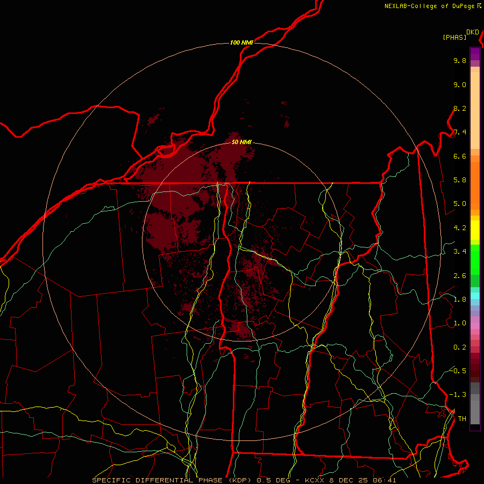Click the 8.2 legend value

pyautogui.click(x=460, y=108)
